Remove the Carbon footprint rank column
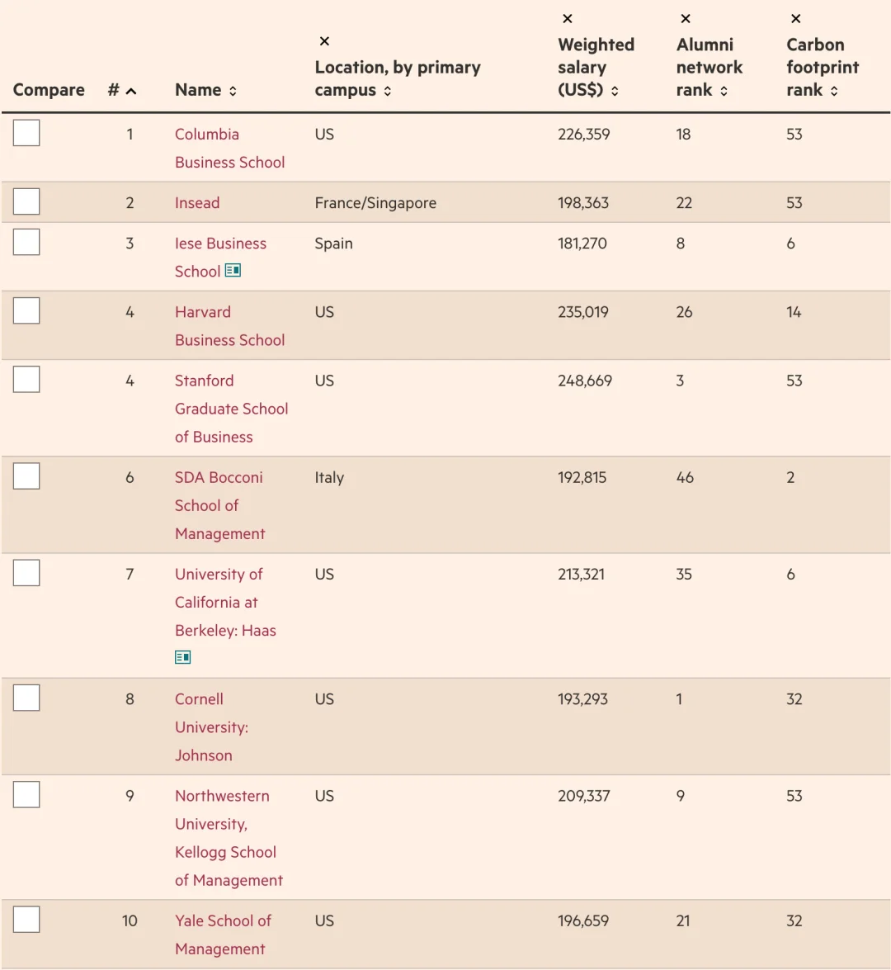Viewport: 891px width, 970px height. tap(796, 19)
